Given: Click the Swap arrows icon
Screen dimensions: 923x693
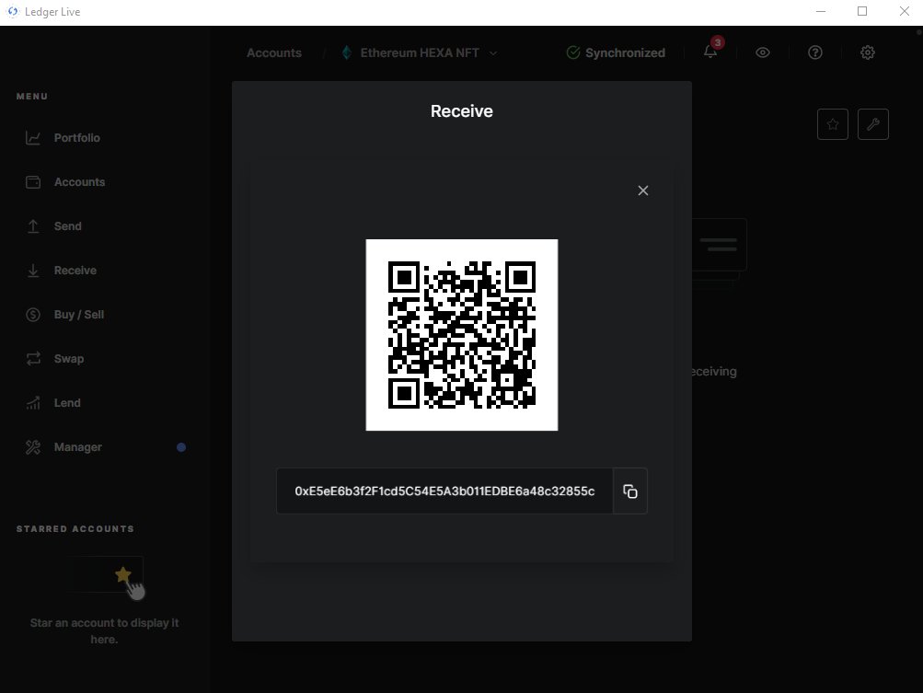Looking at the screenshot, I should (x=33, y=359).
